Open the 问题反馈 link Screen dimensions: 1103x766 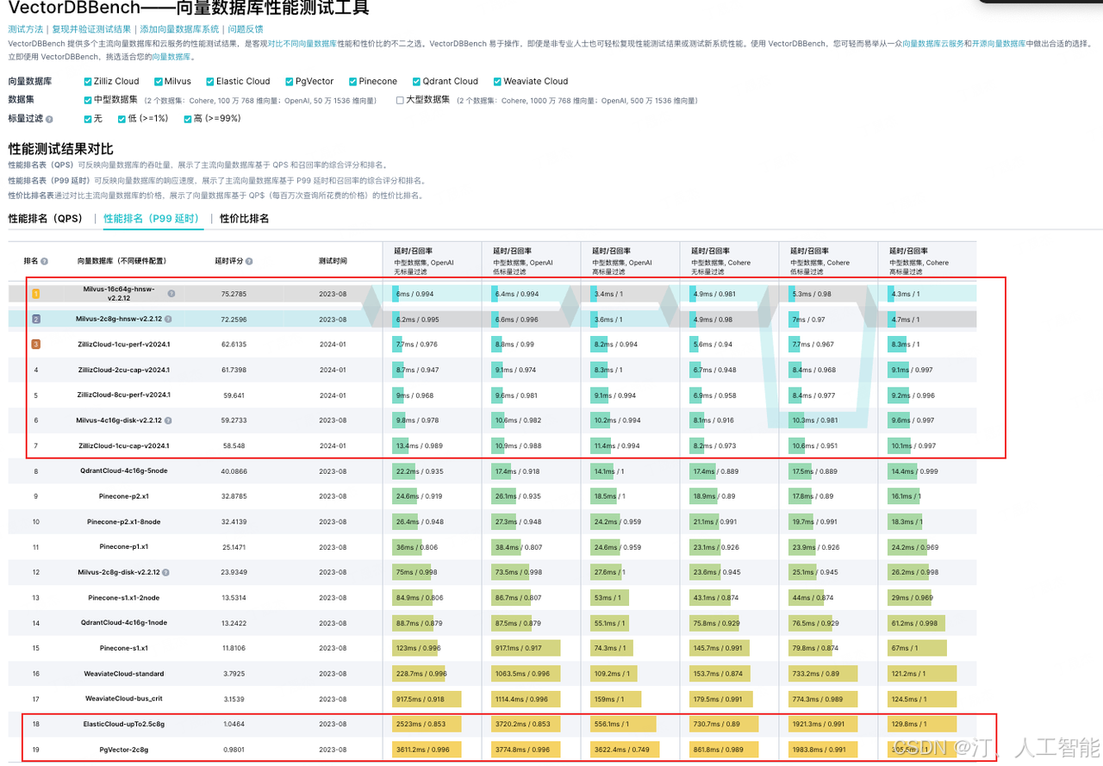pyautogui.click(x=246, y=29)
